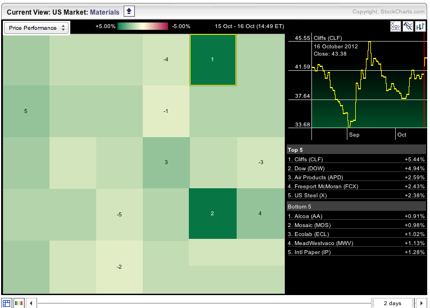The image size is (430, 308).
Task: Click the Copyright StockCharts.com text
Action: pyautogui.click(x=388, y=12)
